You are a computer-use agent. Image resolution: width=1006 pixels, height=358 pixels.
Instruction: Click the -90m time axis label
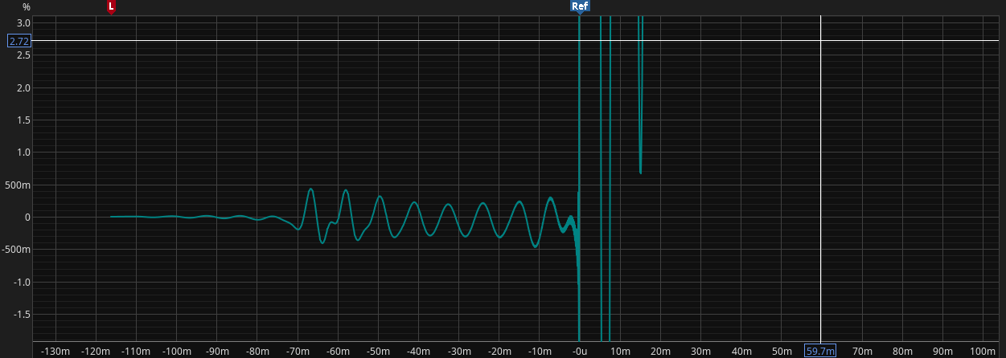(x=217, y=351)
